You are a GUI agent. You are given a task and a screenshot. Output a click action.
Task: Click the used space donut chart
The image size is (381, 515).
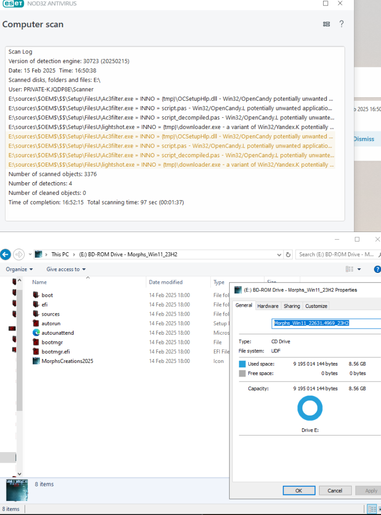click(x=310, y=408)
